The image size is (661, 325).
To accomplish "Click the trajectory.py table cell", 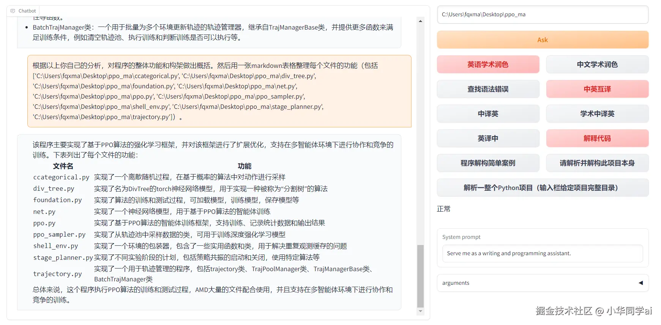I will point(57,274).
